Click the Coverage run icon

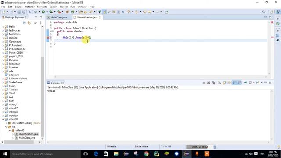[51, 12]
